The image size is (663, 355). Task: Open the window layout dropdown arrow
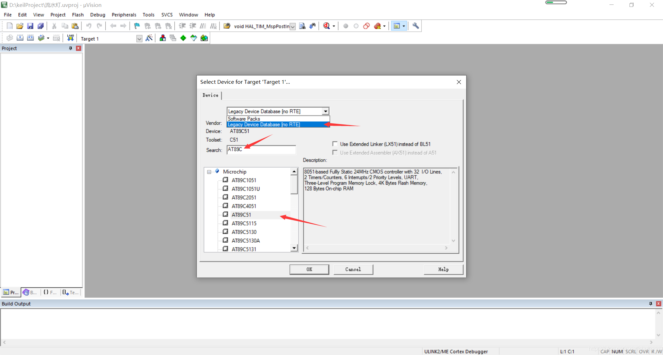(404, 26)
